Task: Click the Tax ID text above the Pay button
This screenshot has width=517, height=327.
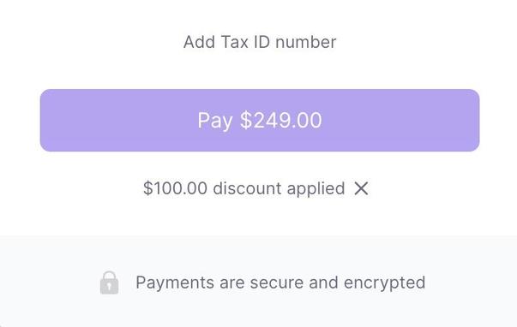Action: (245, 42)
